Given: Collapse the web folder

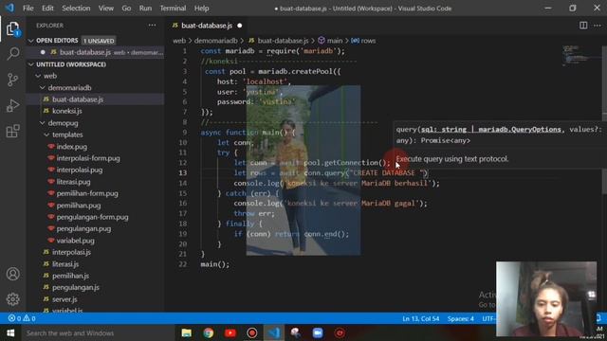Looking at the screenshot, I should (38, 76).
